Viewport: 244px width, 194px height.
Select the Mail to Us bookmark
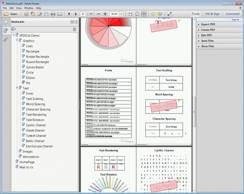coord(26,167)
